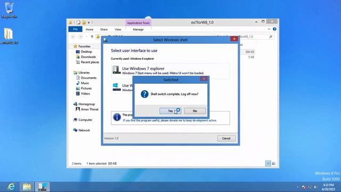Screen dimensions: 341x192
Task: Open the Manage ribbon tab
Action: tap(138, 29)
